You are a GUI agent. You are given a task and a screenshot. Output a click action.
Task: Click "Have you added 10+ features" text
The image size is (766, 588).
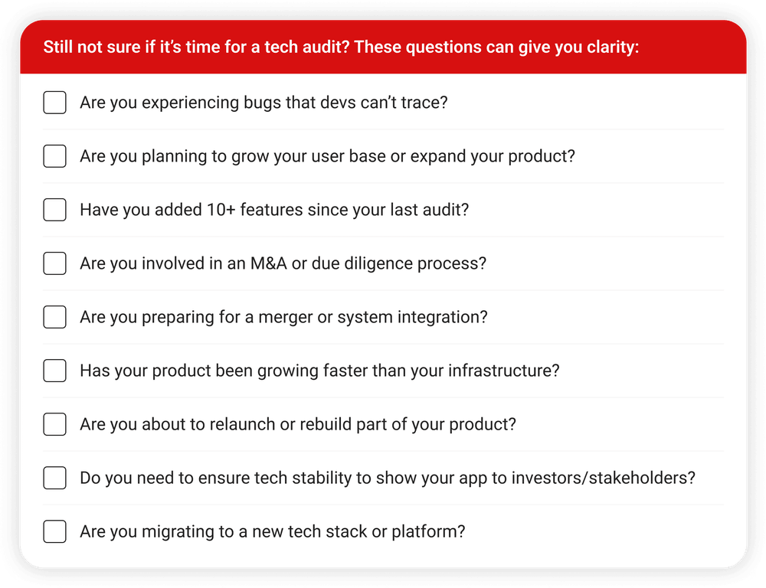coord(273,210)
